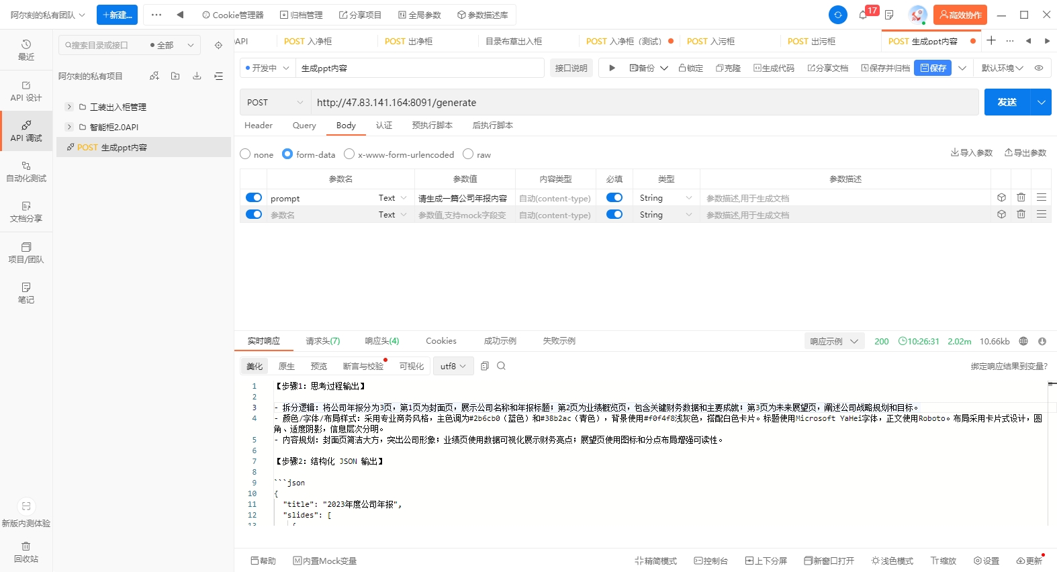Toggle the environment preview eye icon
Screen dimensions: 1057x572
tap(1039, 68)
